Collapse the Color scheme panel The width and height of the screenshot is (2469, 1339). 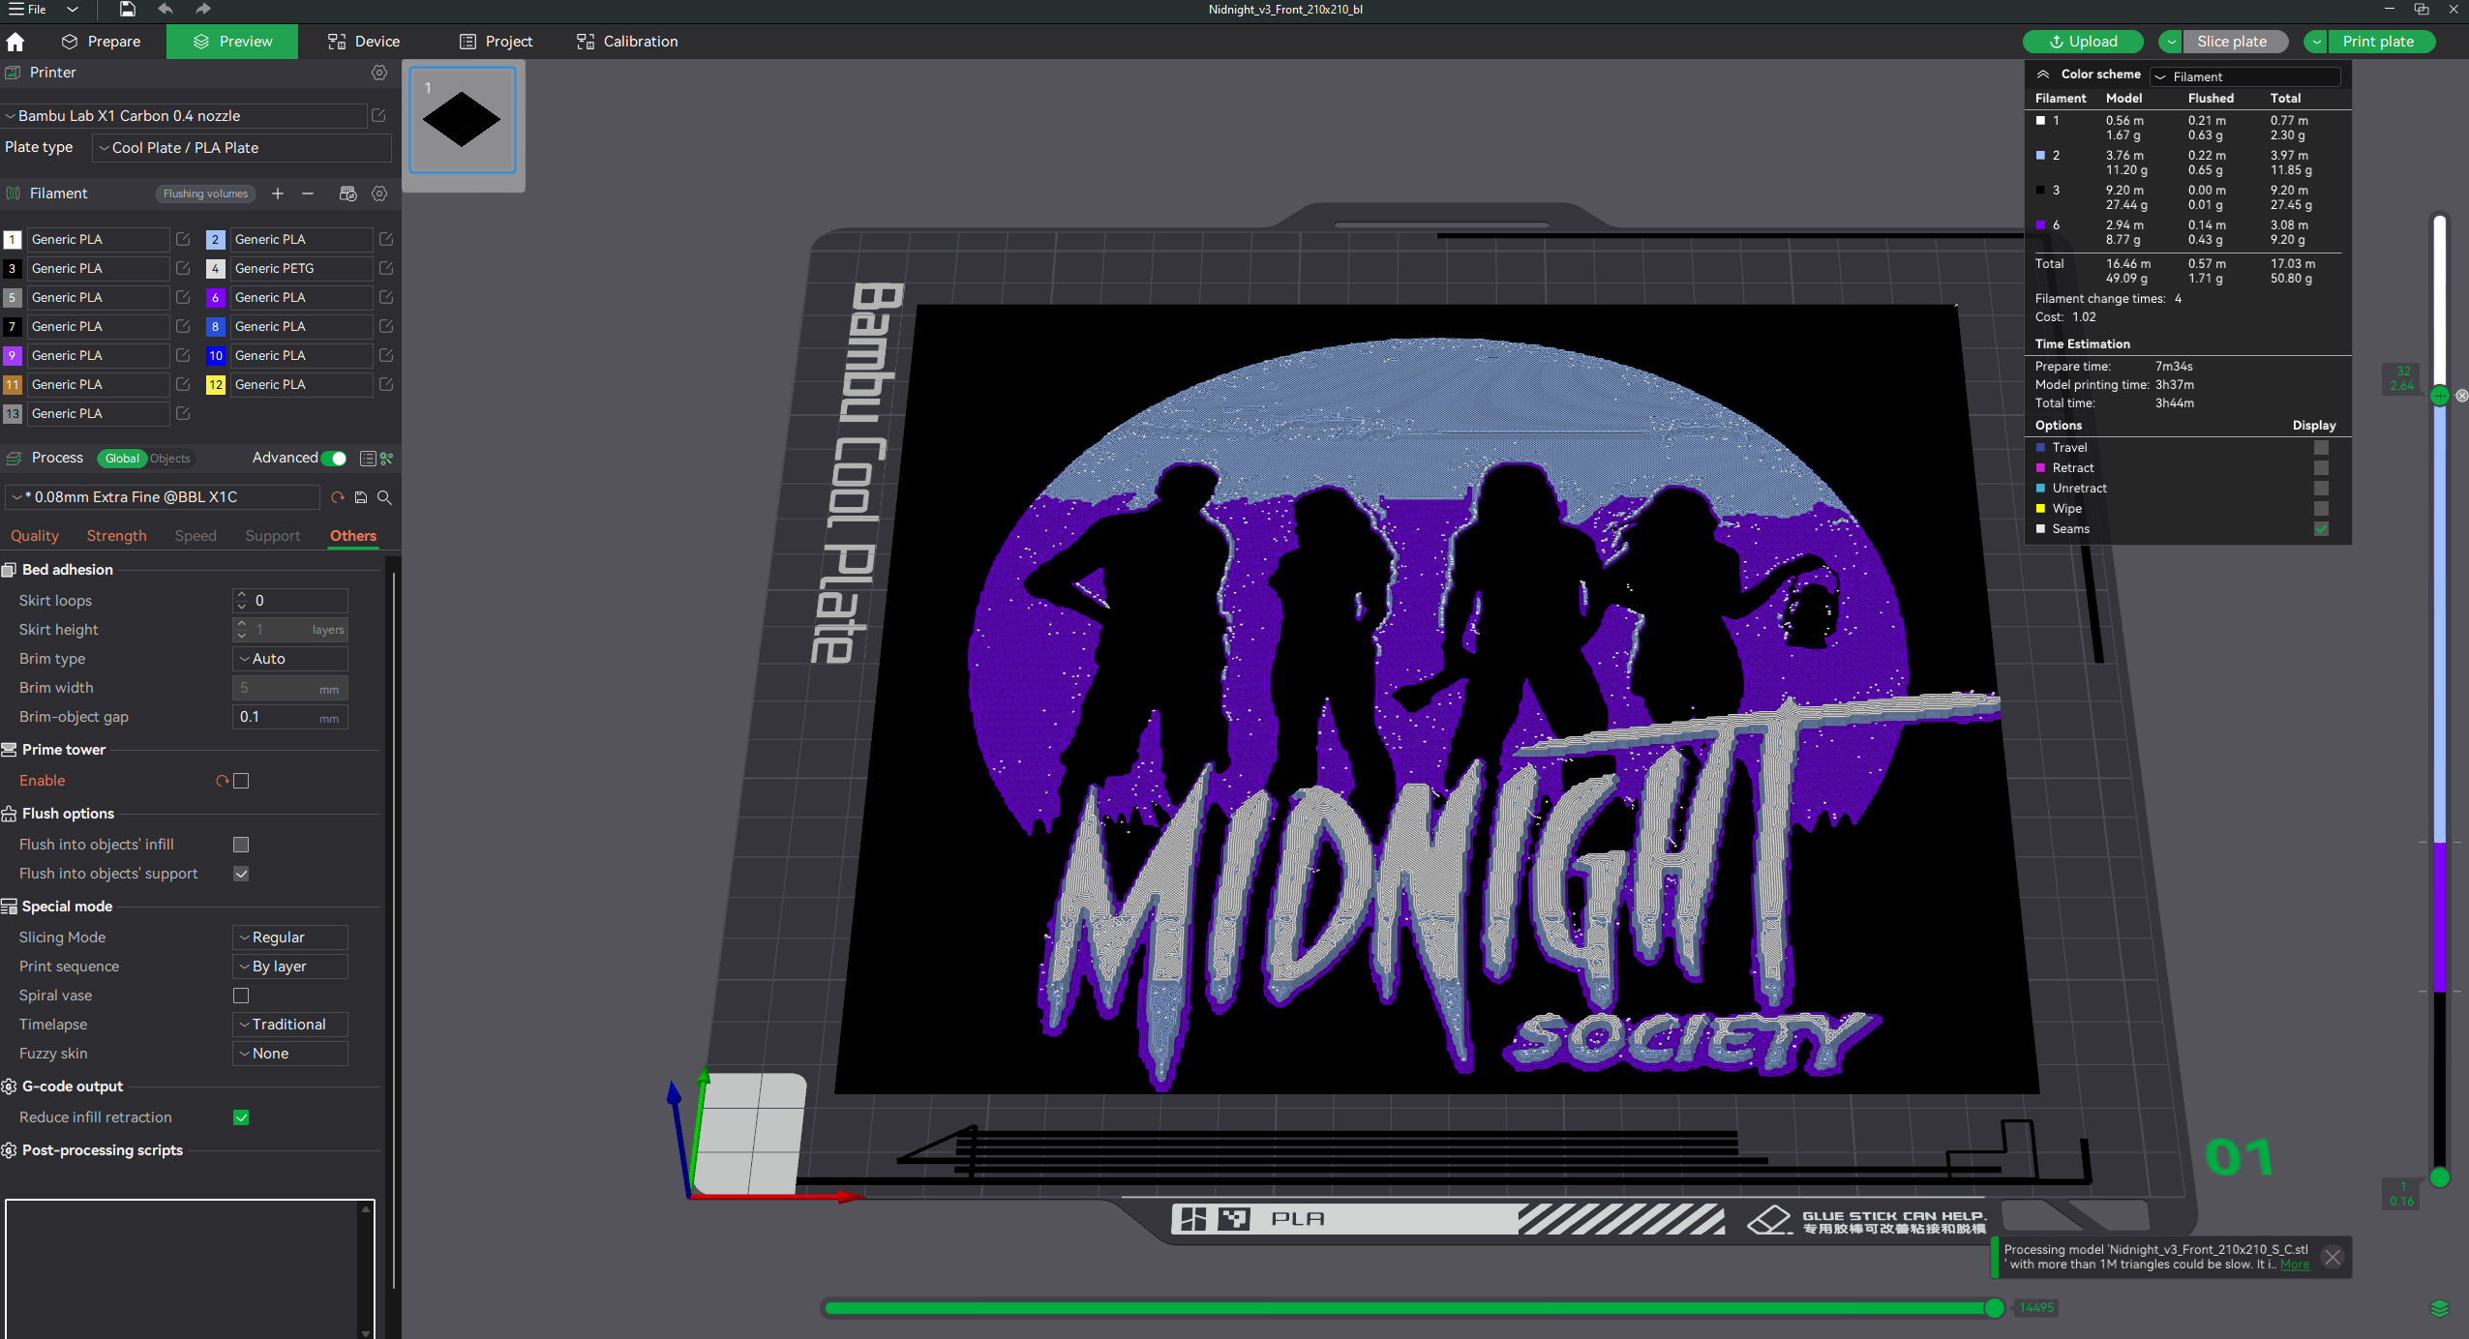pos(2043,74)
